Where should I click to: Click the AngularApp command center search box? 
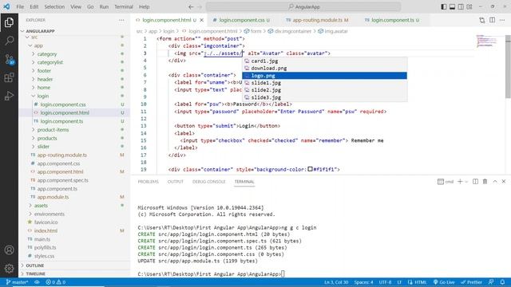click(303, 7)
